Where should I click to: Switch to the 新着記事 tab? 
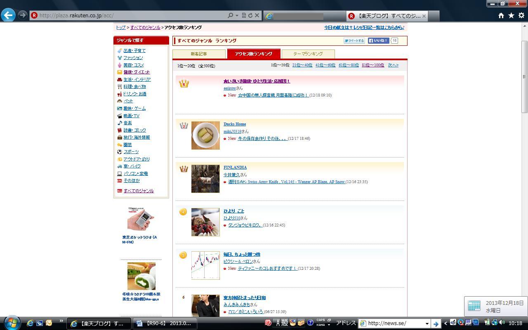coord(199,54)
